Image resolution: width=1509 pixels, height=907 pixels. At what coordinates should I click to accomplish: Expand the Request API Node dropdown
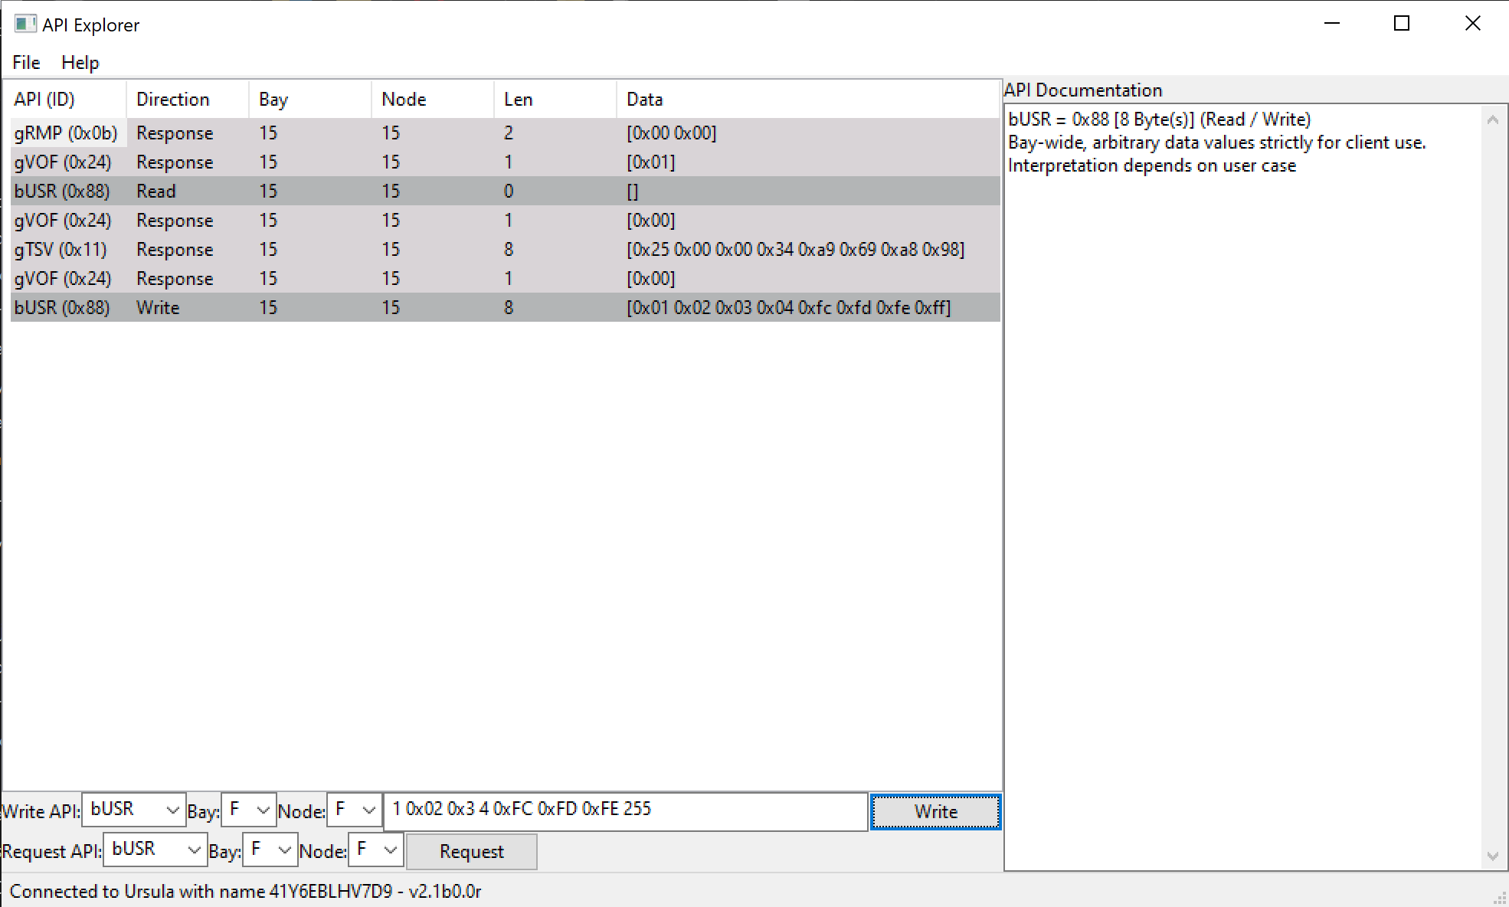[390, 850]
